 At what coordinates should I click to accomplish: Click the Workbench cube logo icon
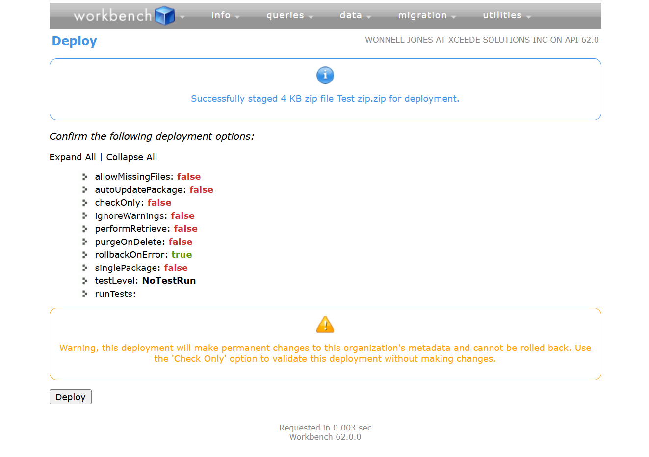164,16
